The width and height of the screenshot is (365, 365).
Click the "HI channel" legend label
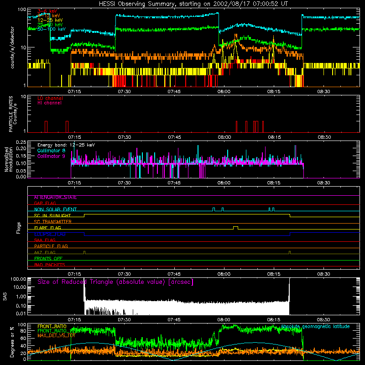point(49,103)
